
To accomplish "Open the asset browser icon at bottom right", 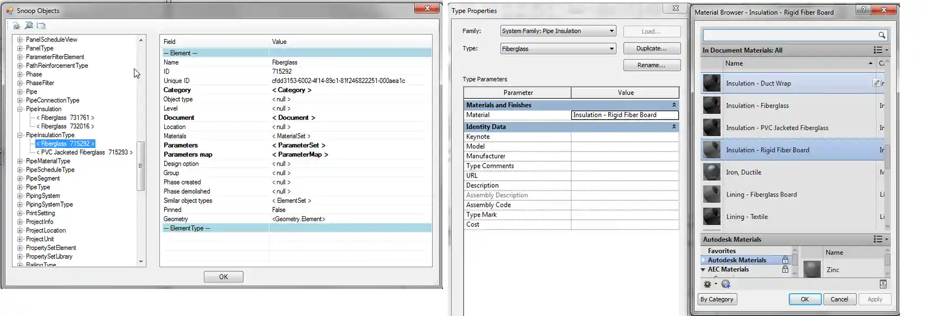I will click(x=883, y=284).
